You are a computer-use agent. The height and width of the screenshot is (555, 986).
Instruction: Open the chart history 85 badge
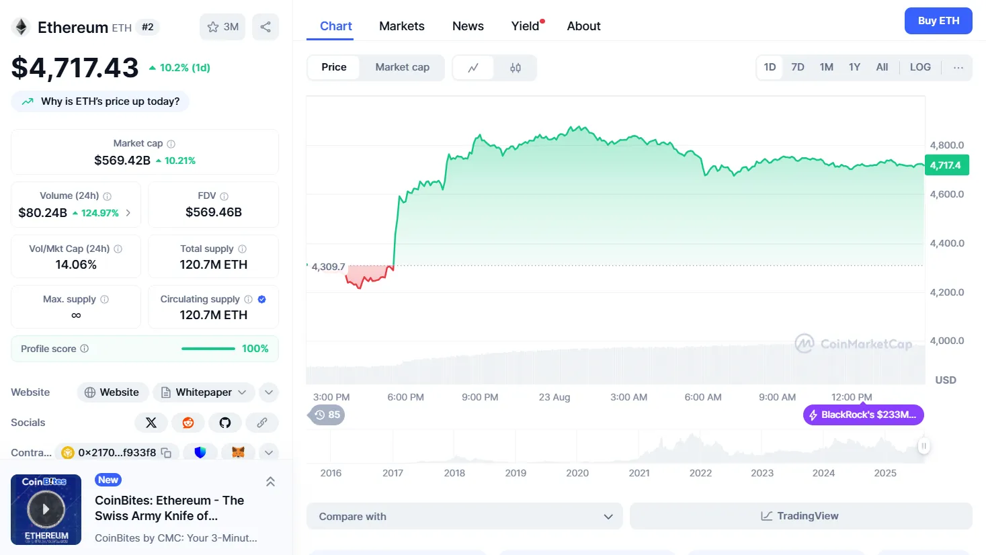tap(327, 415)
